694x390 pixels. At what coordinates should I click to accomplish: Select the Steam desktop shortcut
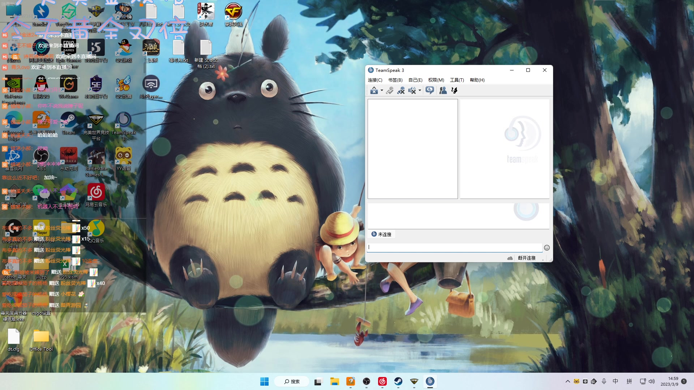(x=69, y=123)
